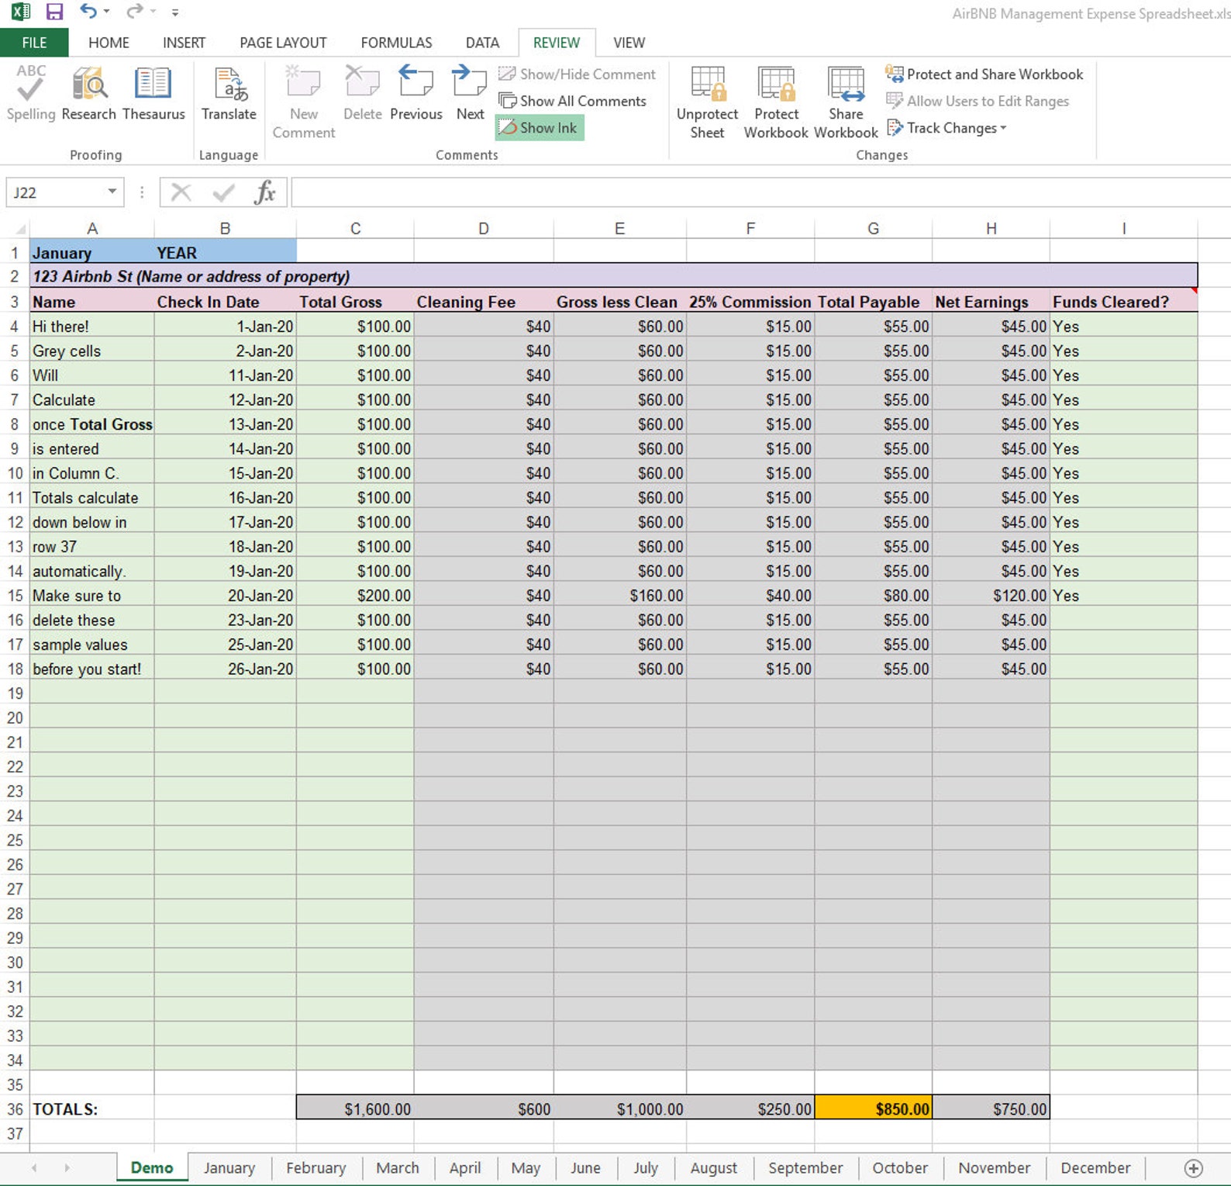Click Share Workbook

tap(846, 102)
